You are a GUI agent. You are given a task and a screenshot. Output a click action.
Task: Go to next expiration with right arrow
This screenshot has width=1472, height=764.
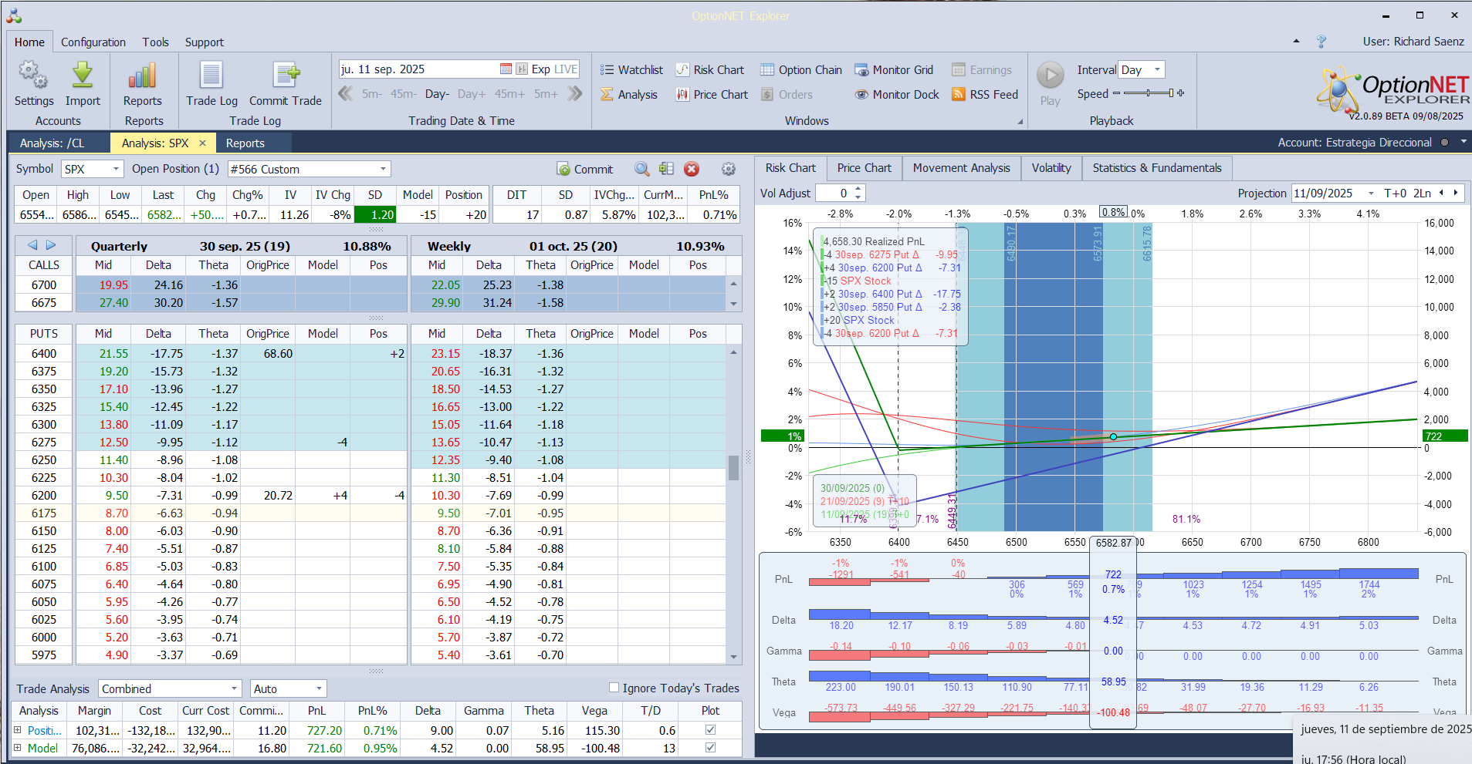coord(51,245)
